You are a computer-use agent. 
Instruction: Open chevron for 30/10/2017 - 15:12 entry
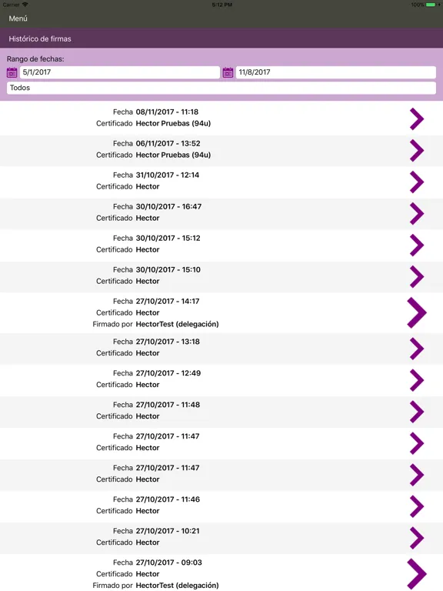click(417, 245)
